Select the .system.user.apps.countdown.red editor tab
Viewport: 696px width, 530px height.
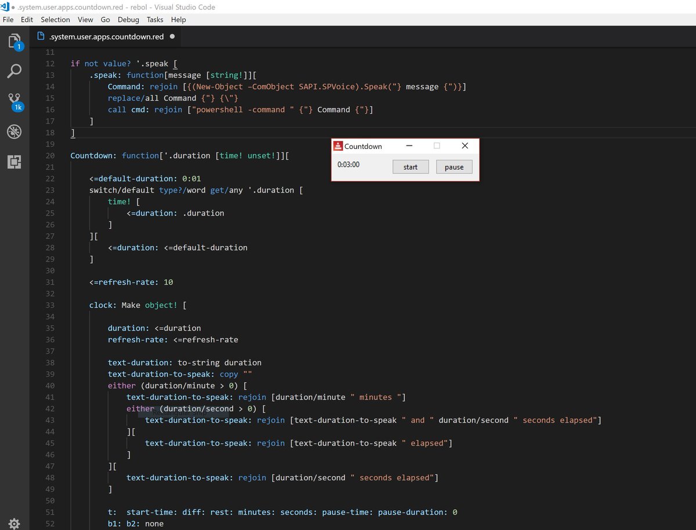coord(107,37)
